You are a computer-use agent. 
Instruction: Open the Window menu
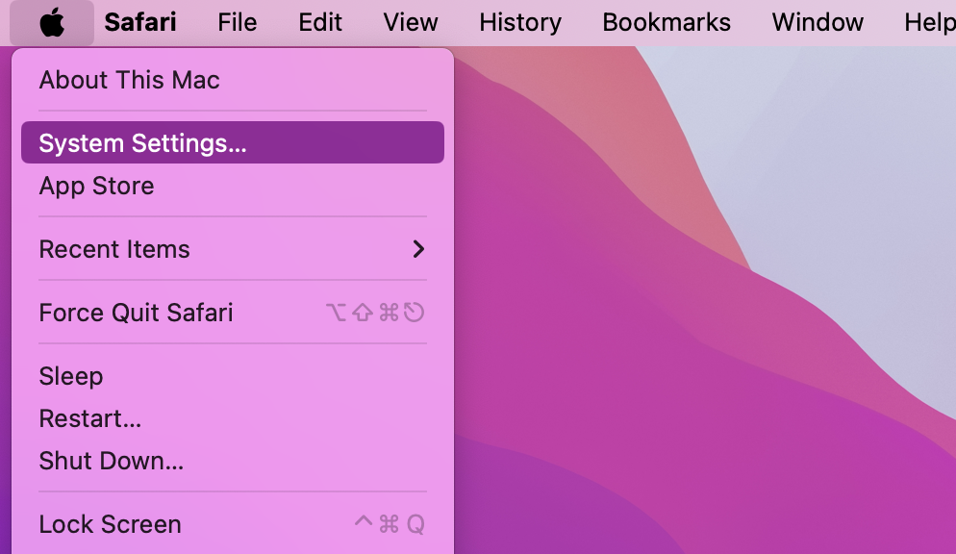[x=818, y=22]
